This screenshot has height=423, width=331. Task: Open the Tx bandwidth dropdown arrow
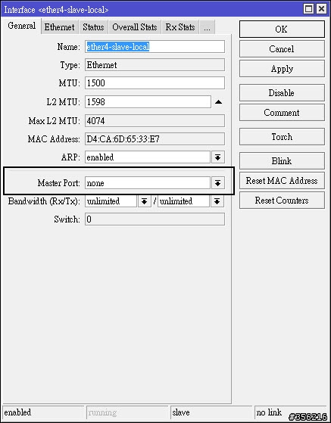pyautogui.click(x=217, y=201)
